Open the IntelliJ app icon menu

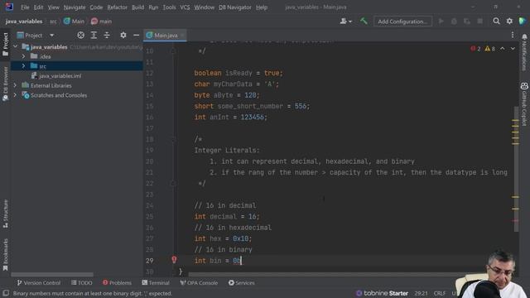(x=9, y=7)
